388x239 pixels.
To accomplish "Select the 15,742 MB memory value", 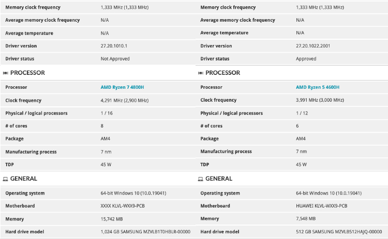I will (112, 219).
